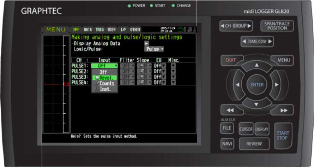Click the REVIEW key

click(x=254, y=144)
